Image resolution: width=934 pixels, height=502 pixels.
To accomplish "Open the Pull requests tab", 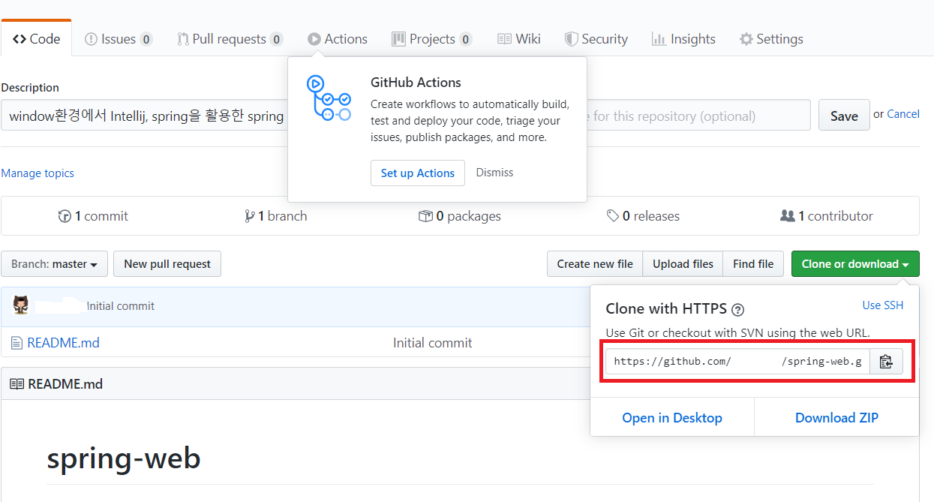I will (x=230, y=39).
